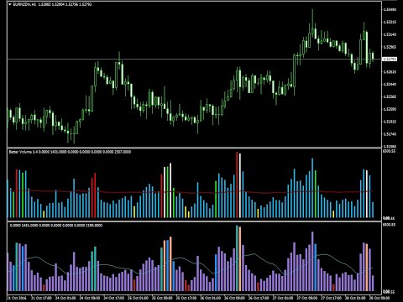Viewport: 403px width, 302px height.
Task: Select the Better Volume 1.4 indicator label
Action: [24, 152]
